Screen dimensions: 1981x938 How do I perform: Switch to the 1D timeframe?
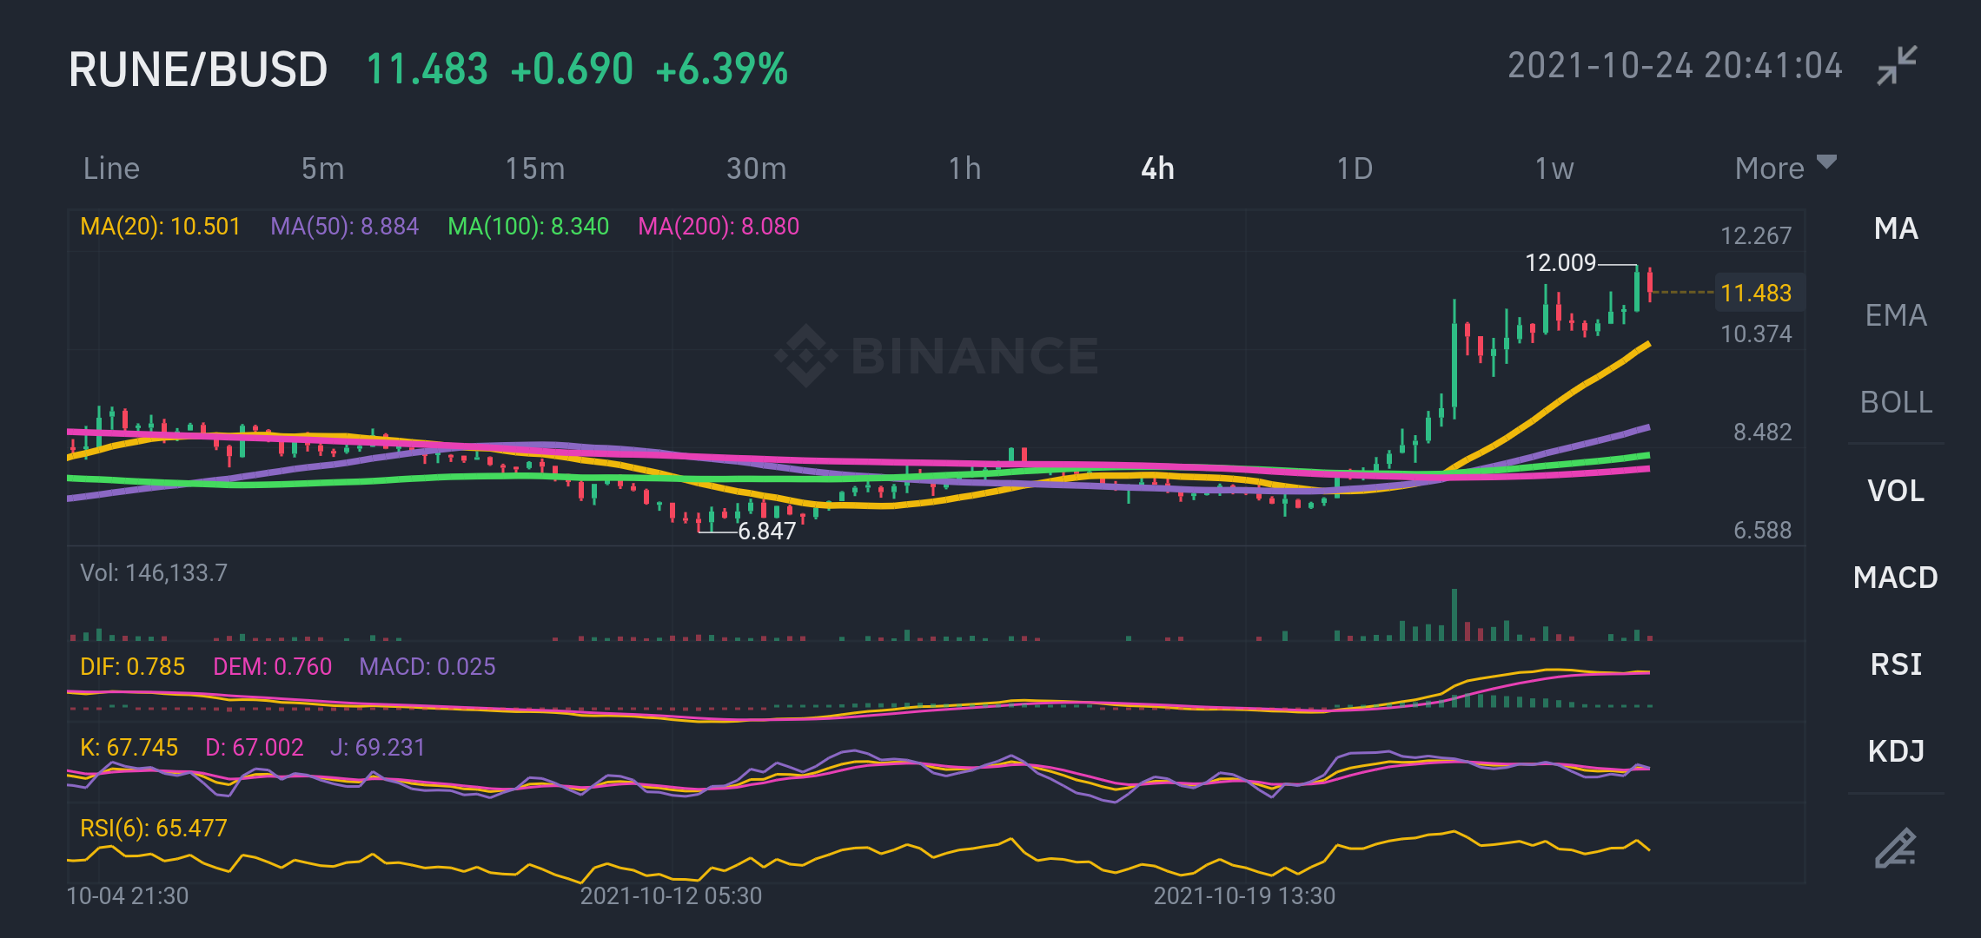click(1355, 168)
